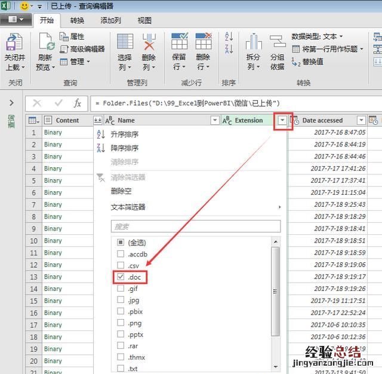Click the fx function icon
This screenshot has width=382, height=374.
tap(77, 103)
